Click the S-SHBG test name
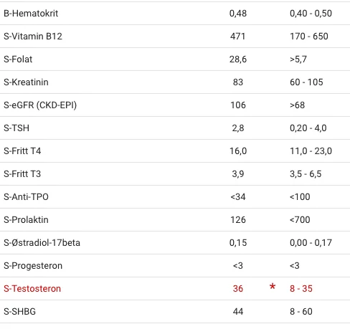 click(x=19, y=312)
